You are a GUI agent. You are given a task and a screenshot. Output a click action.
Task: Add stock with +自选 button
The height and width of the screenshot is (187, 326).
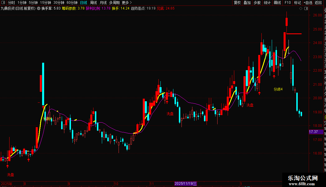(x=308, y=3)
